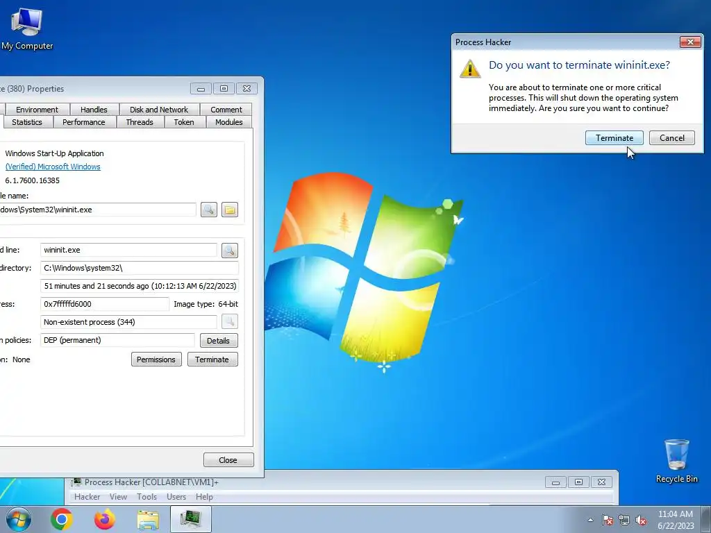This screenshot has width=711, height=533.
Task: Click the DEP (permanent) field
Action: pos(117,340)
